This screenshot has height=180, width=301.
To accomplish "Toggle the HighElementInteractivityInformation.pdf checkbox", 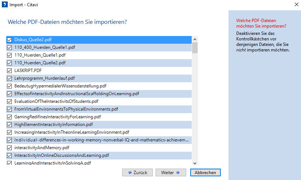I will [x=10, y=125].
